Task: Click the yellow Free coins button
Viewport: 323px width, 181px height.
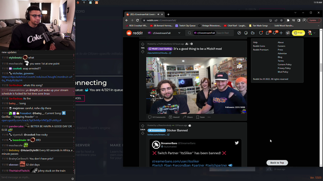Action: (x=298, y=33)
